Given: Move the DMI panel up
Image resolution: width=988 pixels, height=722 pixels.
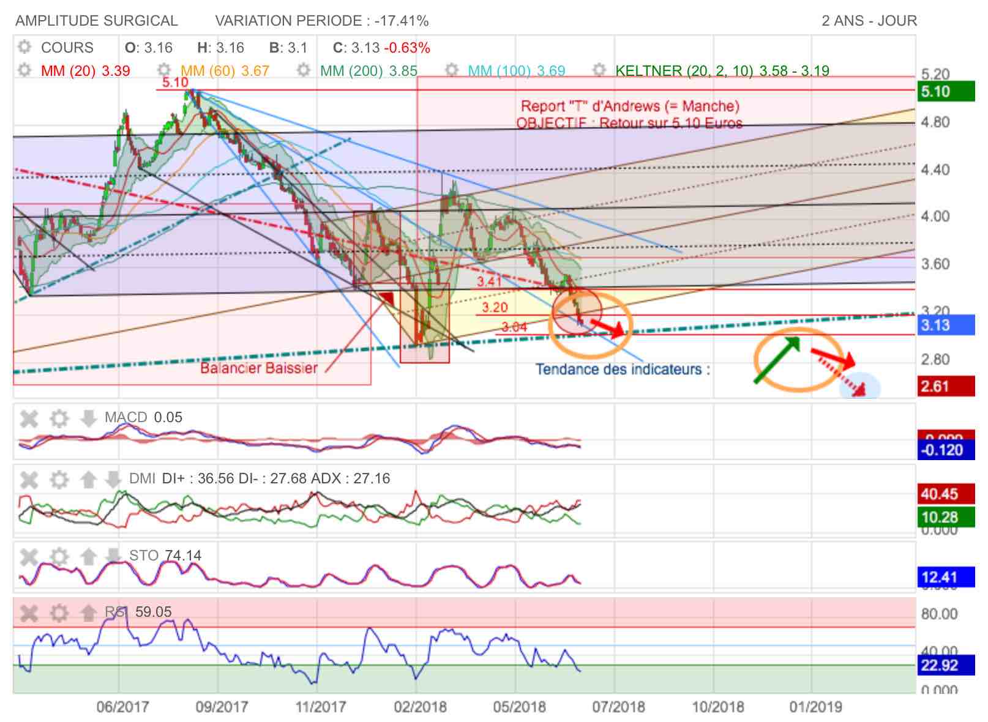Looking at the screenshot, I should coord(88,480).
